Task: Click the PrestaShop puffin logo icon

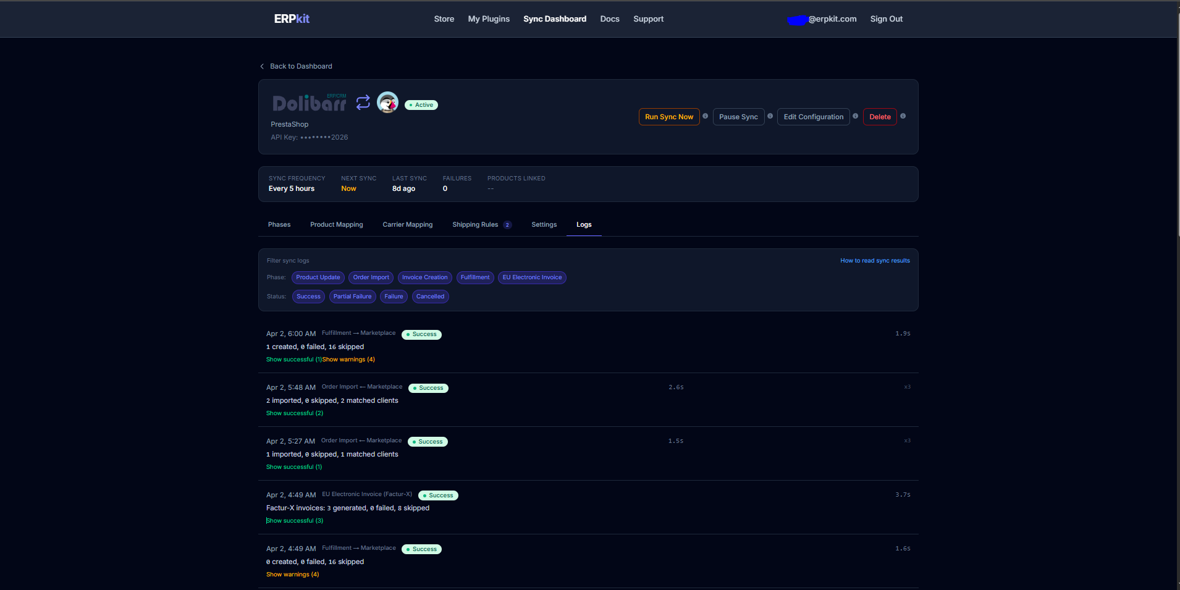Action: point(387,103)
